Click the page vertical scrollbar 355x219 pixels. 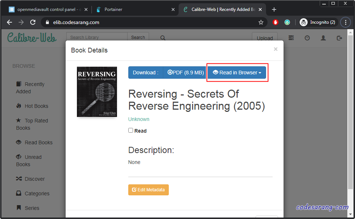[x=350, y=112]
